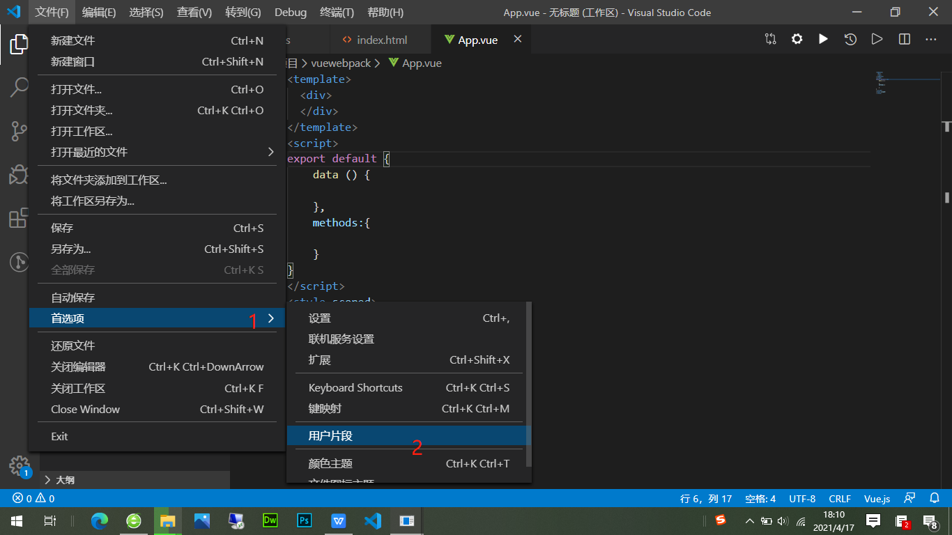Viewport: 952px width, 535px height.
Task: Open the Run and Debug view icon
Action: point(19,174)
